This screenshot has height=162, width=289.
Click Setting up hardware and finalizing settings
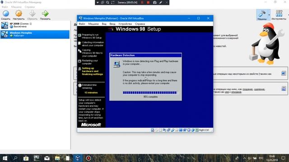point(92,71)
